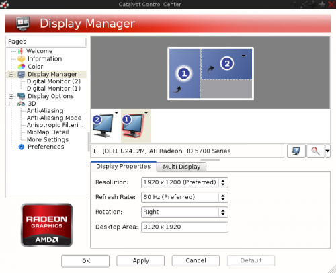Open the MipMap Detail page
This screenshot has height=273, width=336.
pyautogui.click(x=48, y=132)
